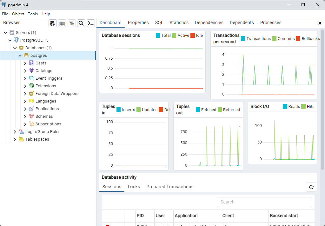Select the Subscriptions tree item

(48, 124)
